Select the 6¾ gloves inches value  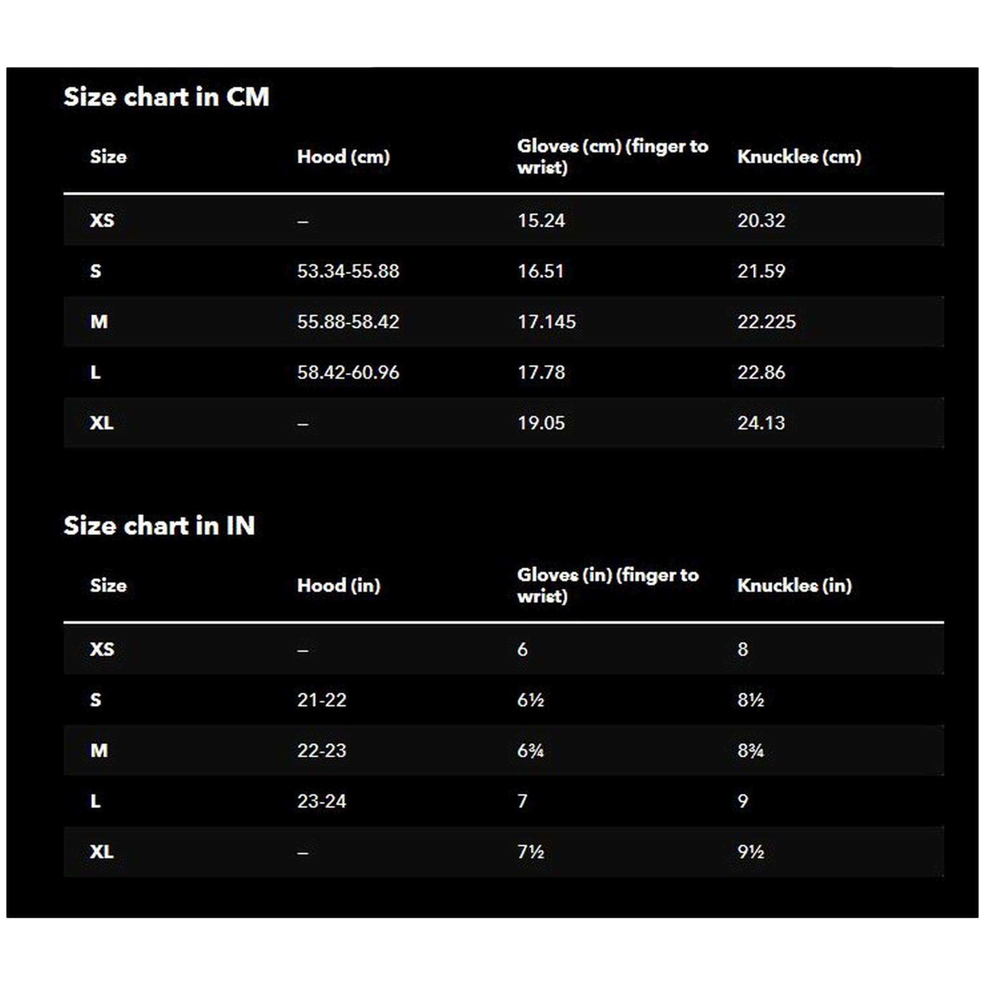tap(530, 751)
